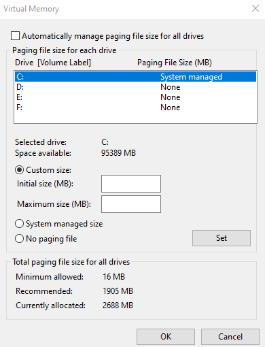The width and height of the screenshot is (265, 347).
Task: Click the 16 MB minimum allowed value
Action: pos(114,277)
